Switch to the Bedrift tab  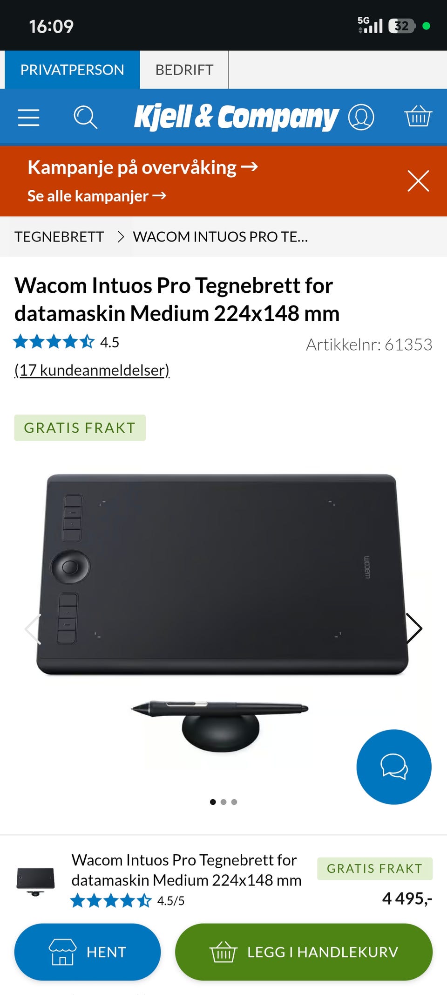pyautogui.click(x=184, y=69)
